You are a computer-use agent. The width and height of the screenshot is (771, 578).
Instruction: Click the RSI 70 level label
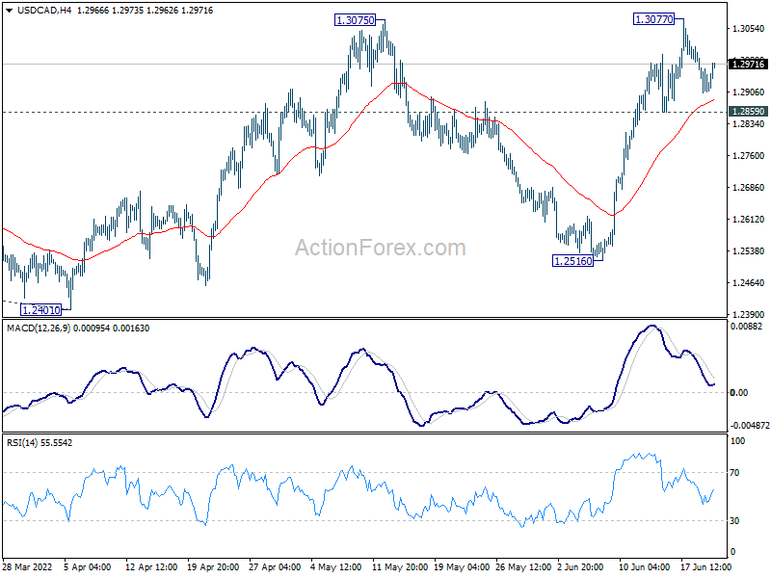point(734,473)
